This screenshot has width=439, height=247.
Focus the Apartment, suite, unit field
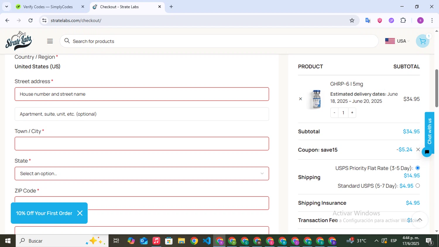tap(142, 114)
